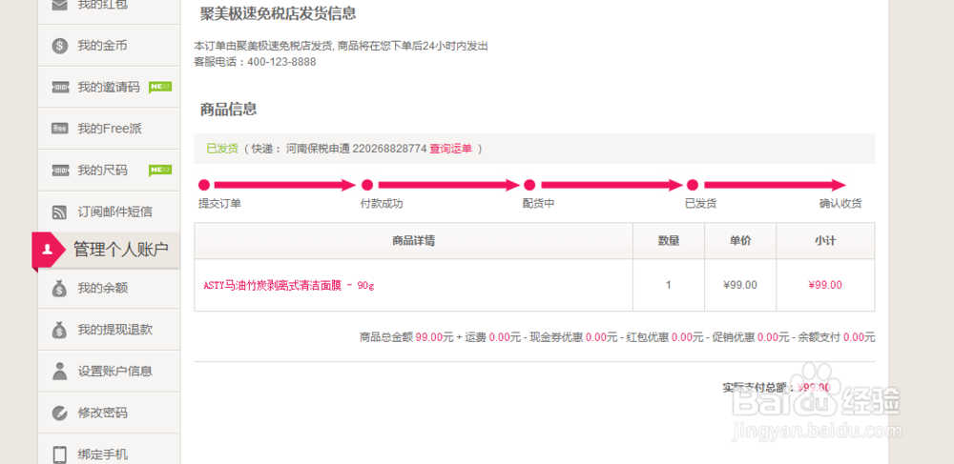Click the NEW badge next to 我的邀请码
Screen dimensions: 954x464
pyautogui.click(x=160, y=87)
